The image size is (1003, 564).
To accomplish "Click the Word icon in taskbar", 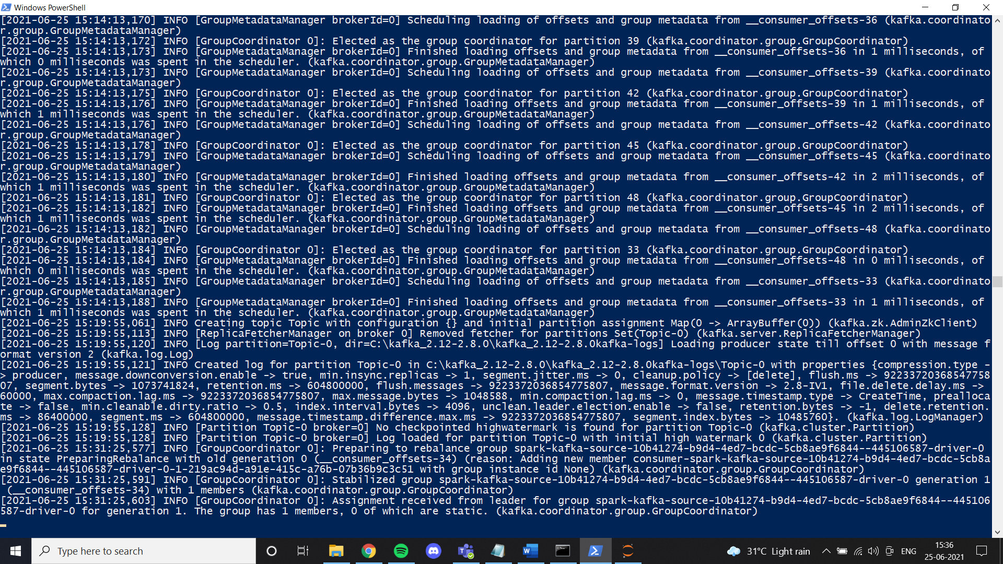I will pos(529,550).
